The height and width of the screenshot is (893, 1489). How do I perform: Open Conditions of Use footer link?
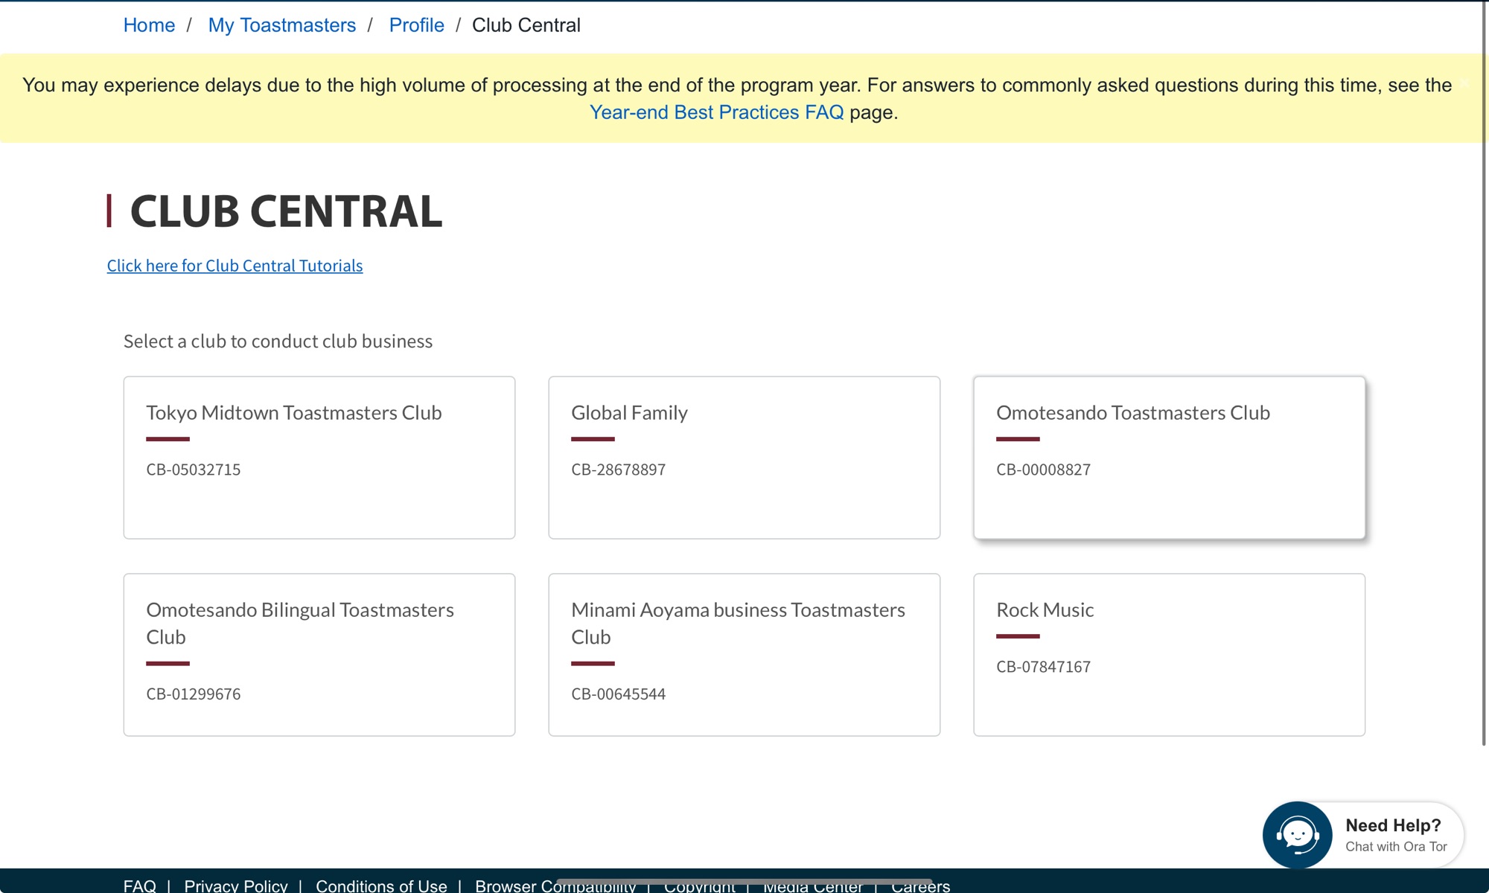click(x=381, y=886)
